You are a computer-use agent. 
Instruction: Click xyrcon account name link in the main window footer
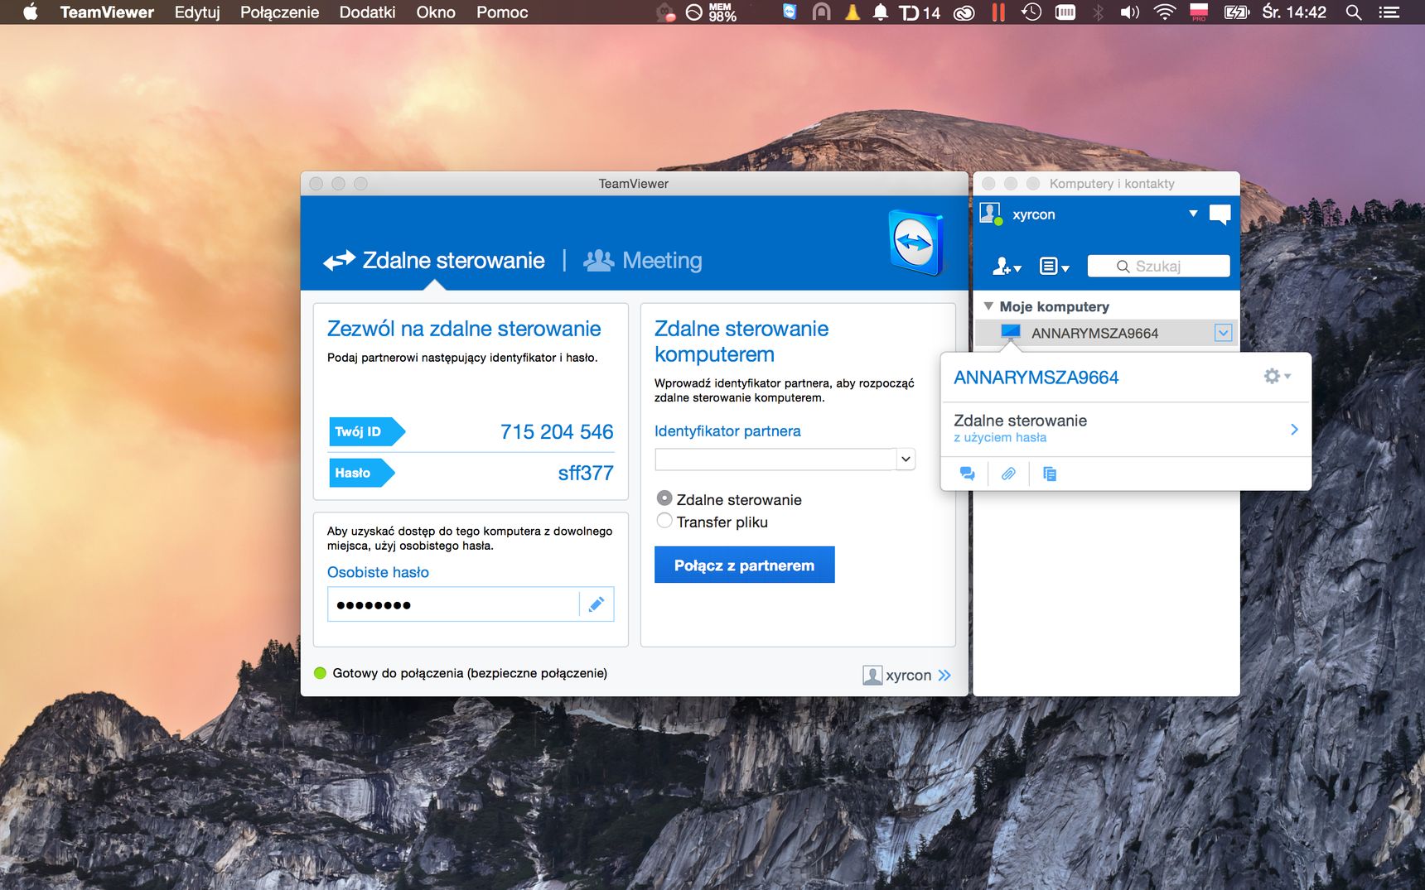click(x=908, y=676)
